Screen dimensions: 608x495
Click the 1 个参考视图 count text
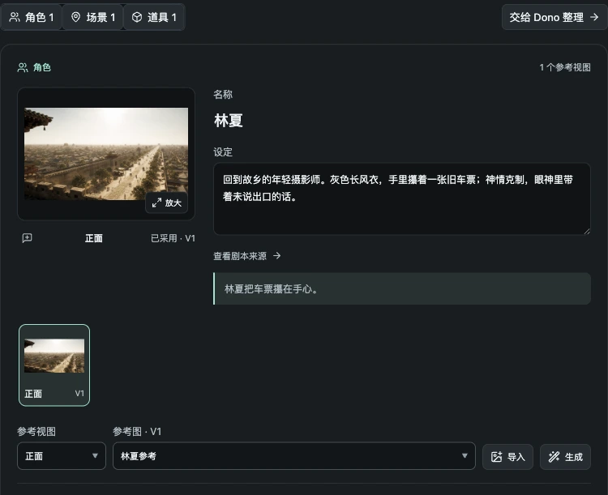(x=565, y=67)
